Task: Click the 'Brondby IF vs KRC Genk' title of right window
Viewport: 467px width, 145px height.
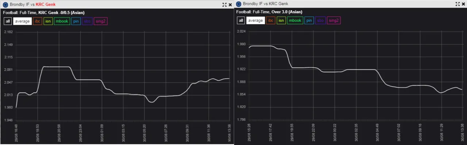Action: coord(266,4)
